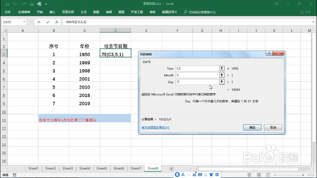The height and width of the screenshot is (178, 317).
Task: Click the Day field range selector icon
Action: point(222,82)
